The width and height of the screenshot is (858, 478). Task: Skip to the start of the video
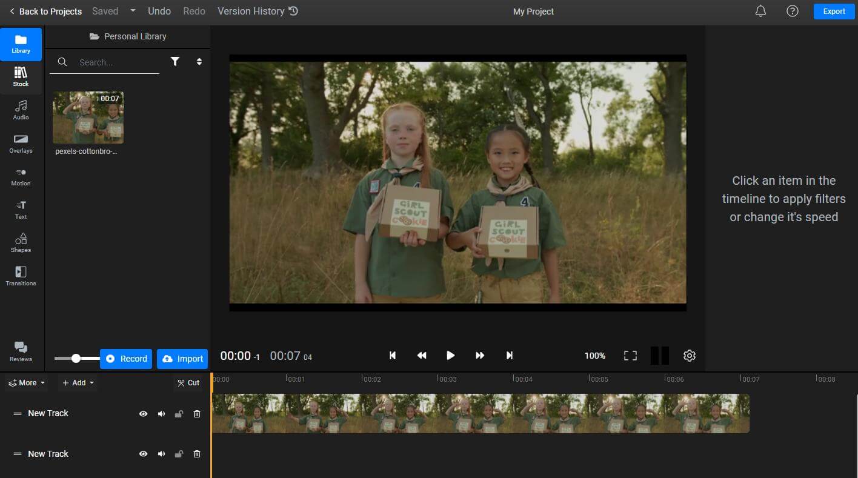point(393,356)
